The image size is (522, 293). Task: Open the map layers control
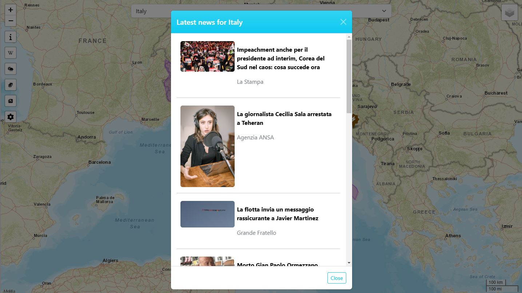tap(510, 13)
